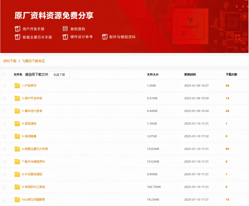Click folder icon for 5-系统镜像
This screenshot has height=206, width=249.
click(x=17, y=136)
